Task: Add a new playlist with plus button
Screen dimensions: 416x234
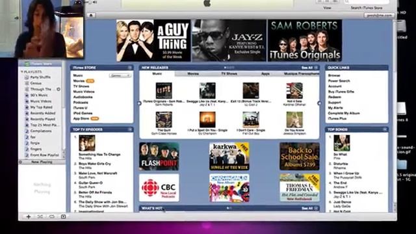Action: coord(29,216)
